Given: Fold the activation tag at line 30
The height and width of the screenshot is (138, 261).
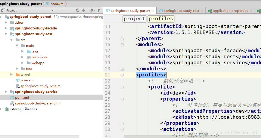Looking at the screenshot, I should [x=122, y=129].
